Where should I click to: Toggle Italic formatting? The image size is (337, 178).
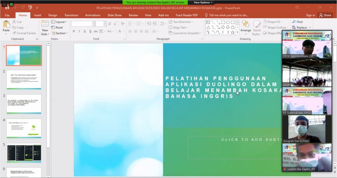point(79,32)
